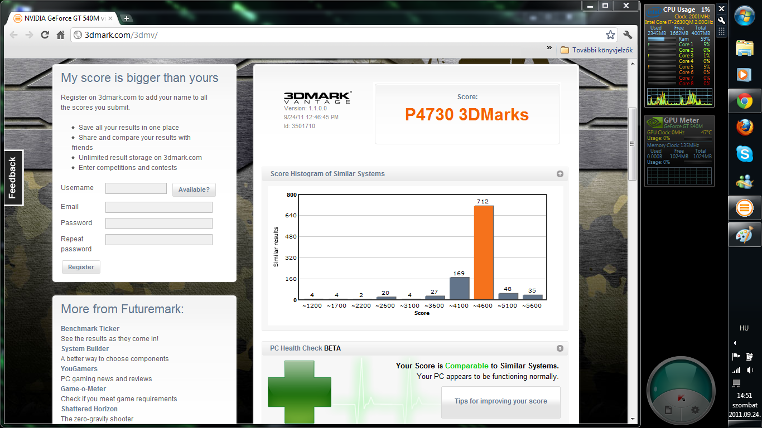This screenshot has height=428, width=762.
Task: Reload the 3dmark.com page
Action: point(45,35)
